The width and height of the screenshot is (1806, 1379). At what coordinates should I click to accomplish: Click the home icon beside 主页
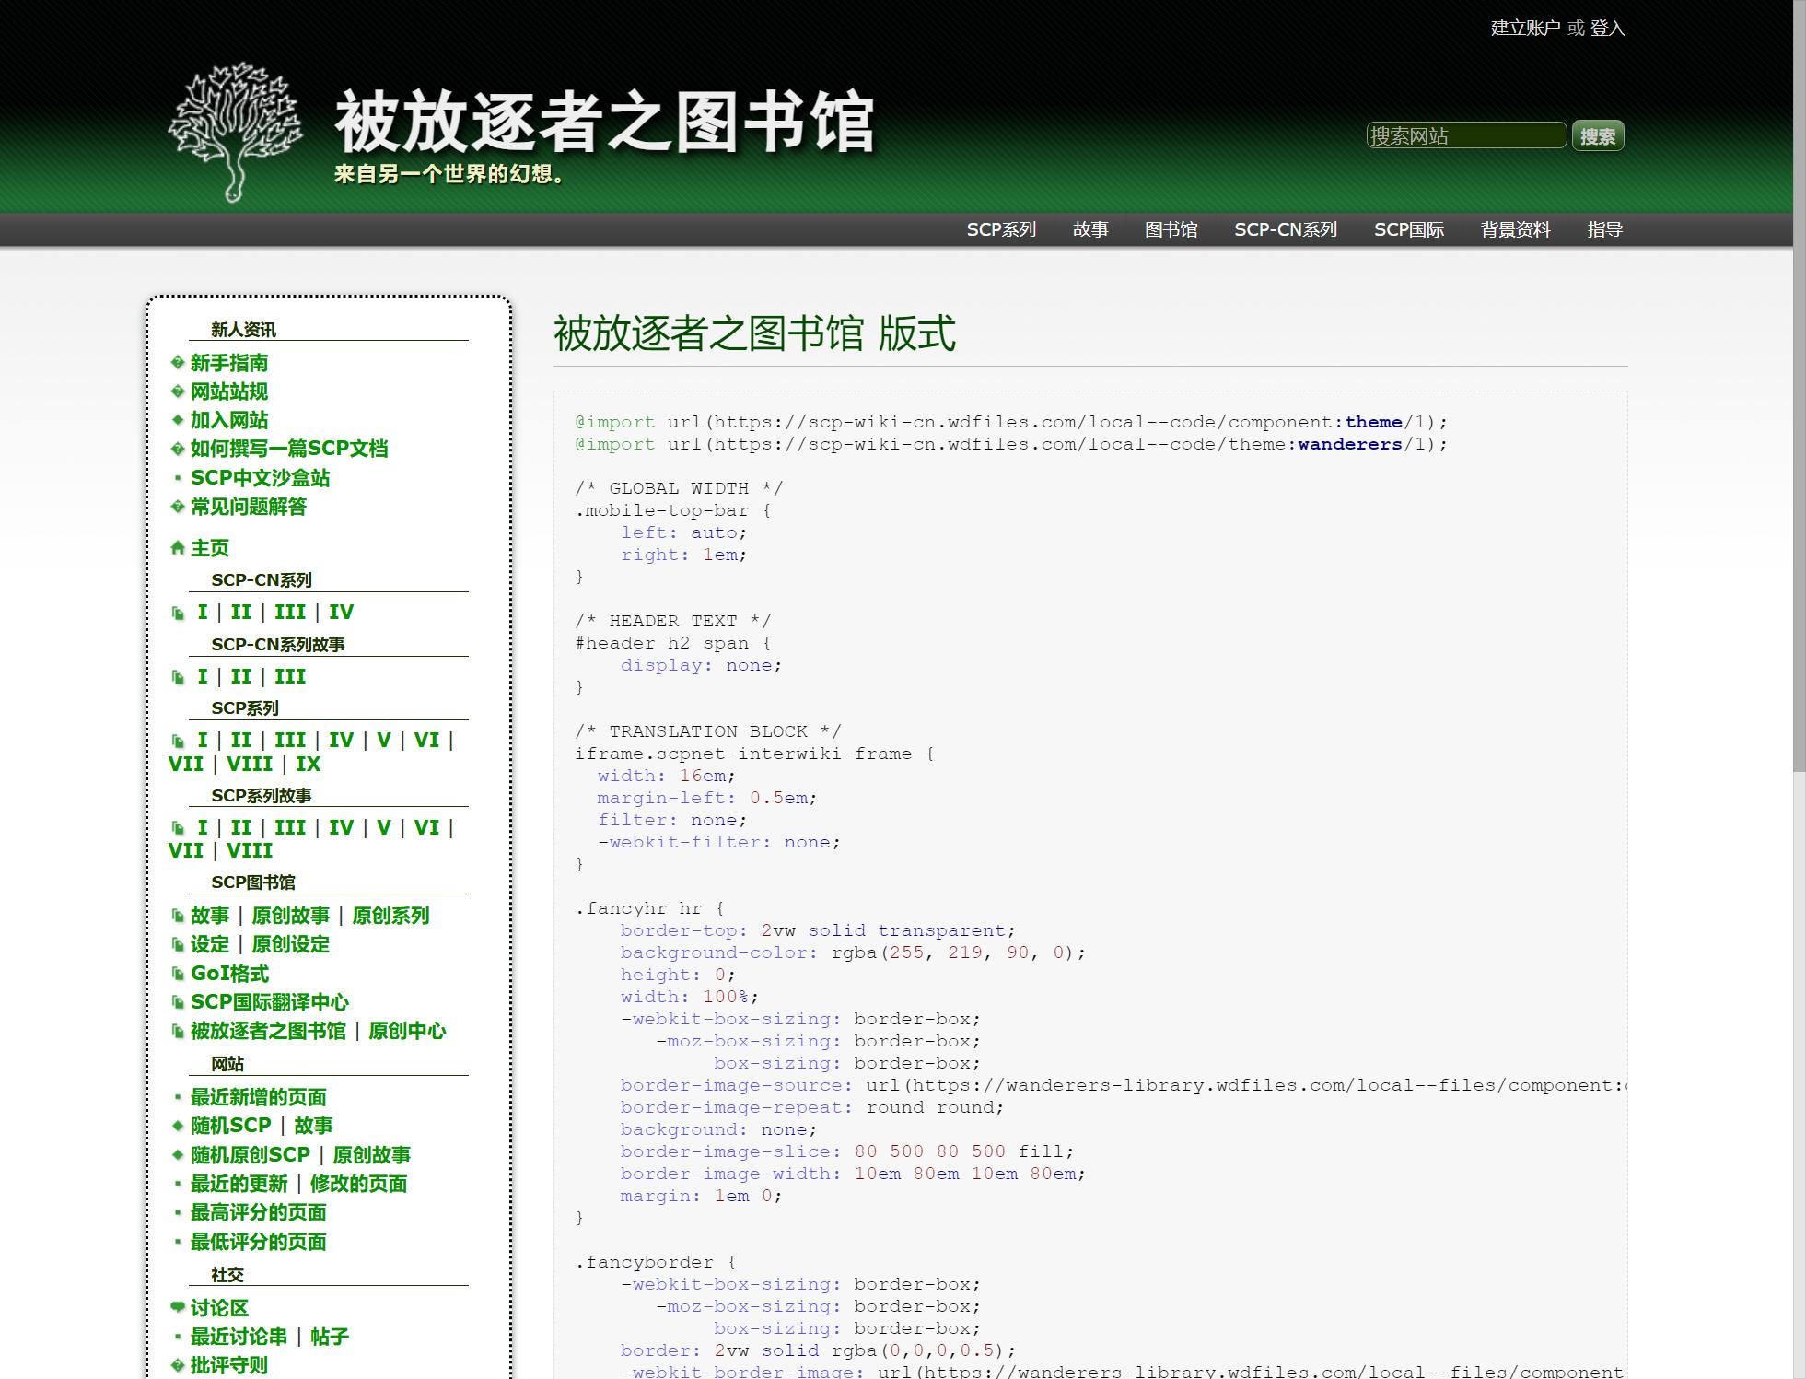[x=178, y=548]
